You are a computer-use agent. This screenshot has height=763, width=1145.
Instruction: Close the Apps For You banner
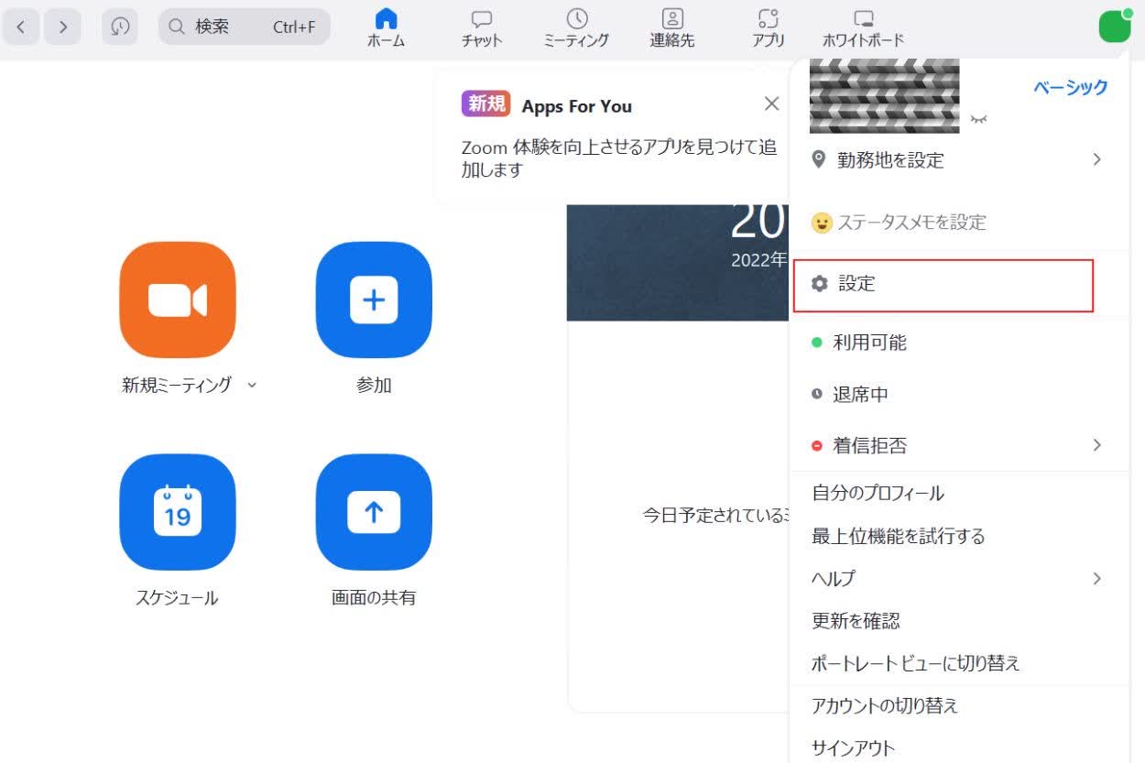pyautogui.click(x=772, y=104)
